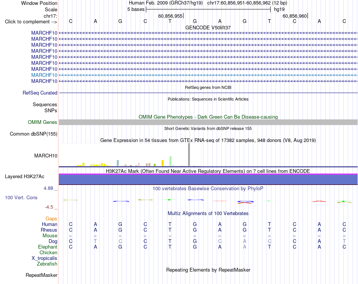Click the Mouse species label
The height and width of the screenshot is (284, 358).
click(50, 236)
